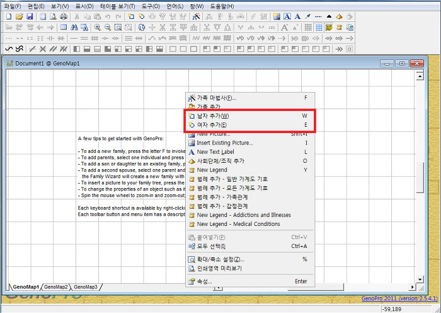441x313 pixels.
Task: Toggle the blue grid lines button
Action: (319, 27)
